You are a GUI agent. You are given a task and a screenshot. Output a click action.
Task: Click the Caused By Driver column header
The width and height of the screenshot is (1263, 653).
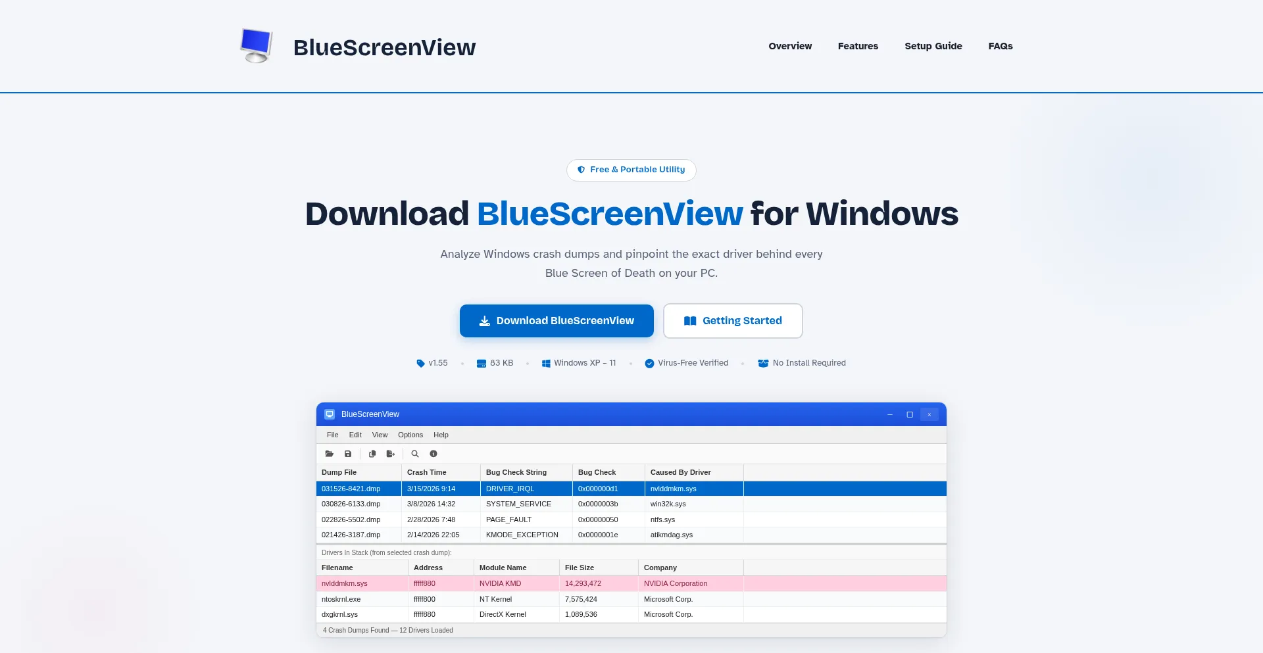pyautogui.click(x=694, y=472)
